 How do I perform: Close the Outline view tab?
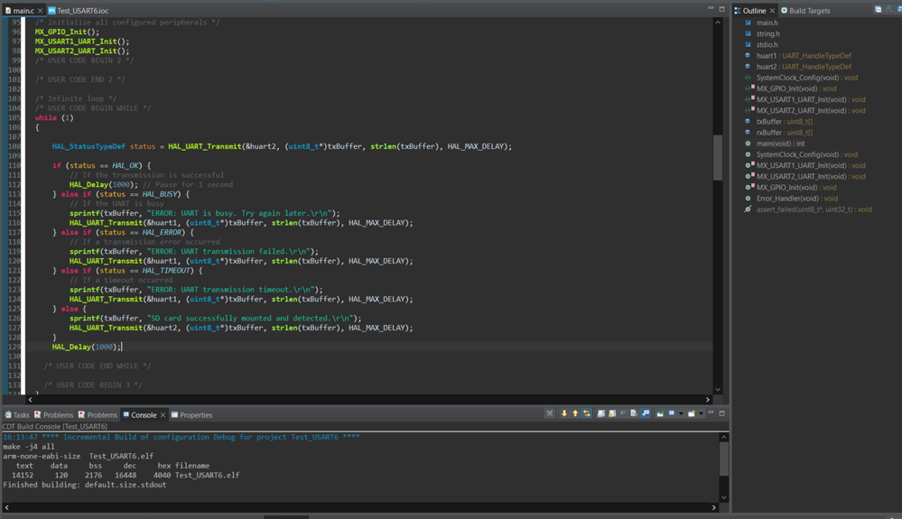pyautogui.click(x=772, y=10)
